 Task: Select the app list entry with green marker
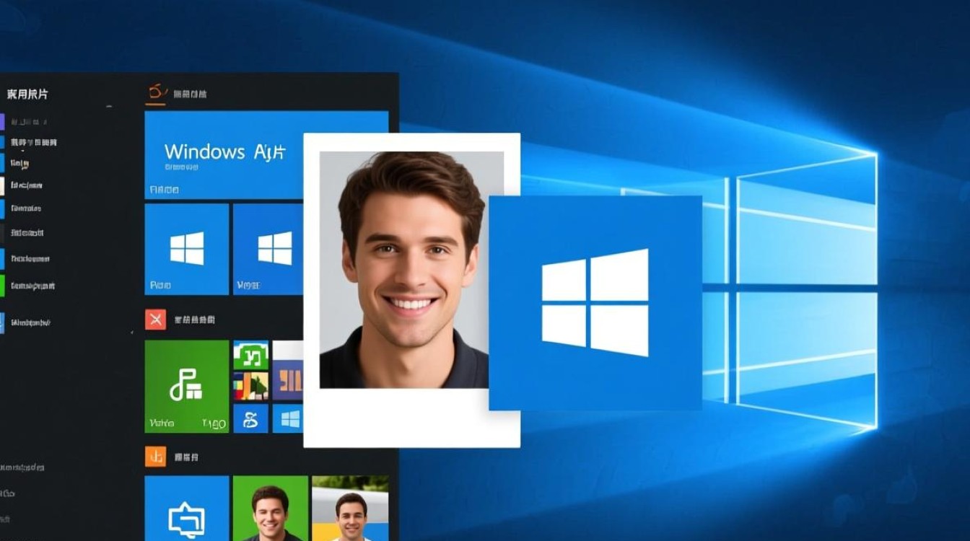32,286
